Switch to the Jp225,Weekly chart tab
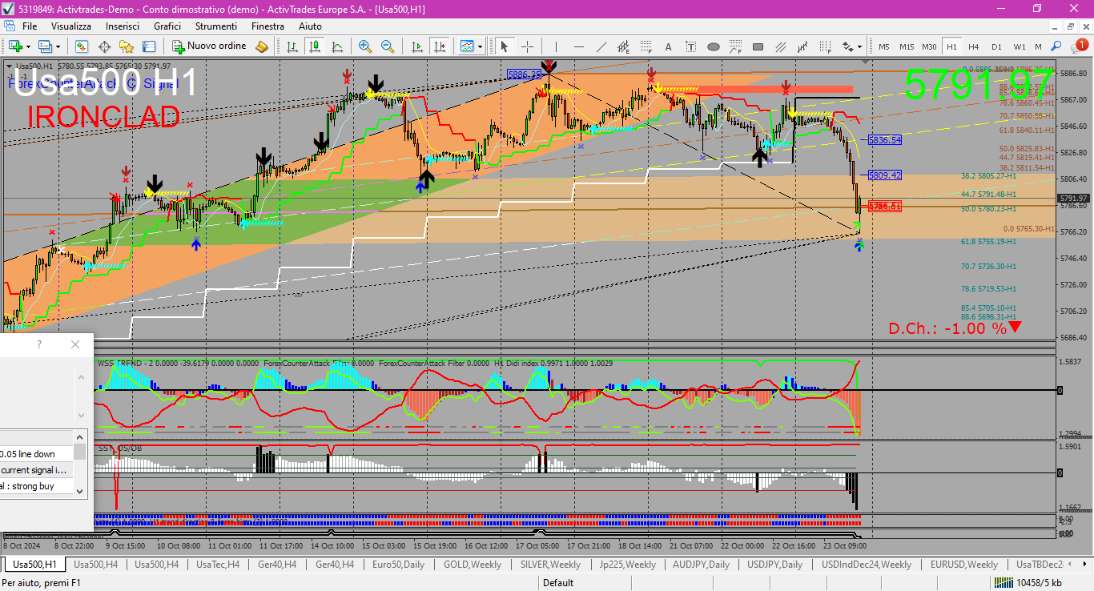 628,565
